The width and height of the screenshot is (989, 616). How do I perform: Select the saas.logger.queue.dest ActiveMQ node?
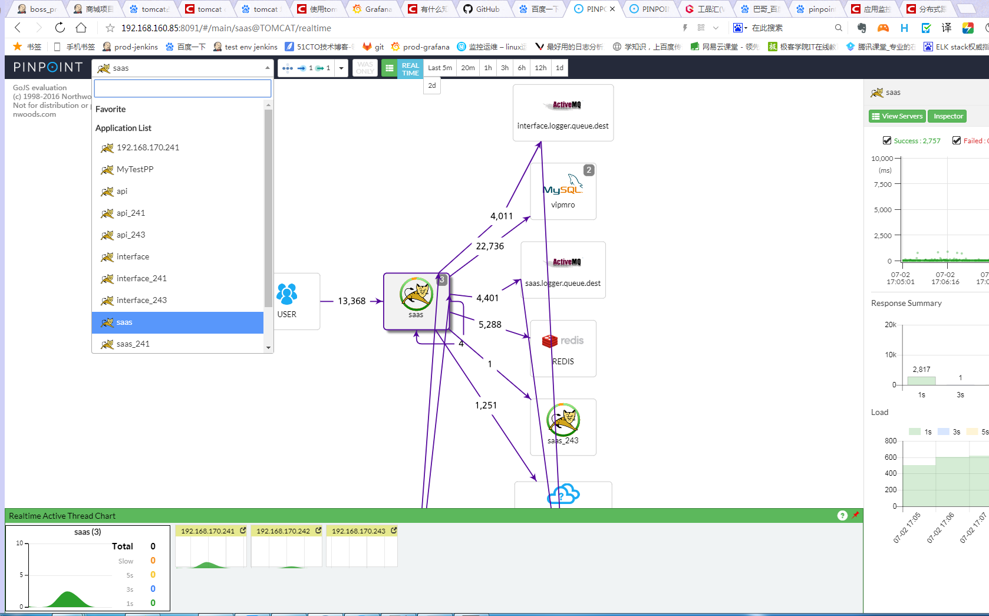[563, 270]
